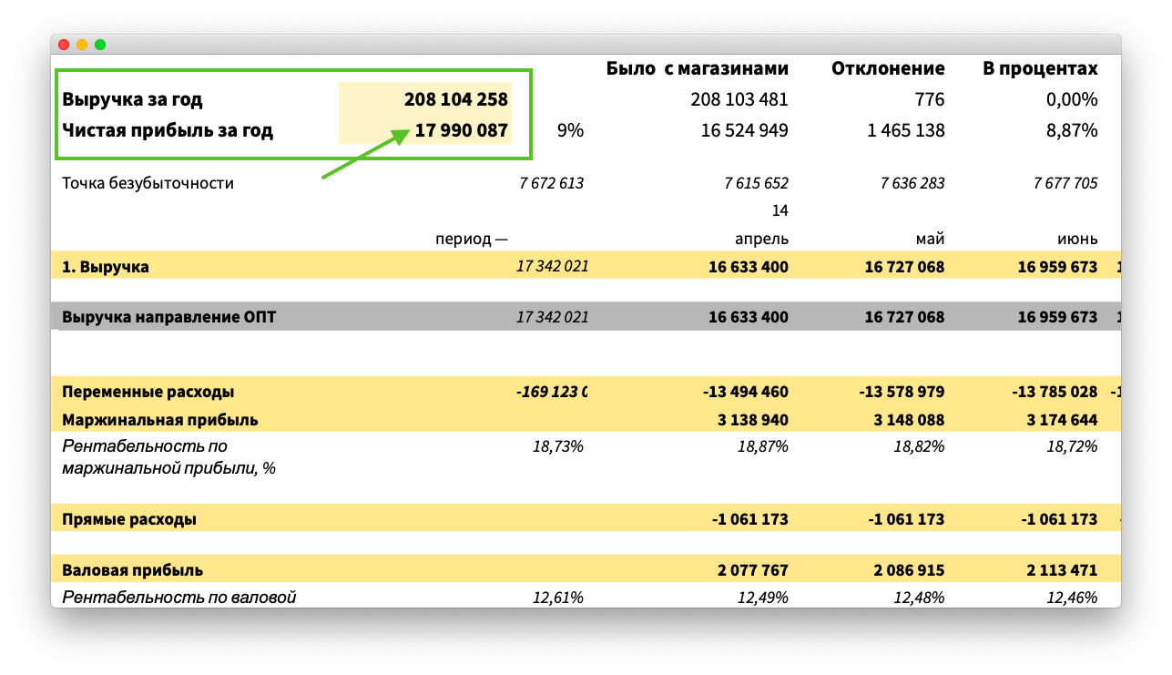1172x675 pixels.
Task: Select the variable expenses cell -13 494 460
Action: pos(745,392)
